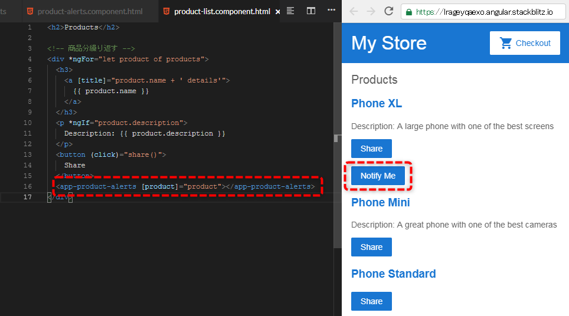
Task: Reload the preview page
Action: 388,11
